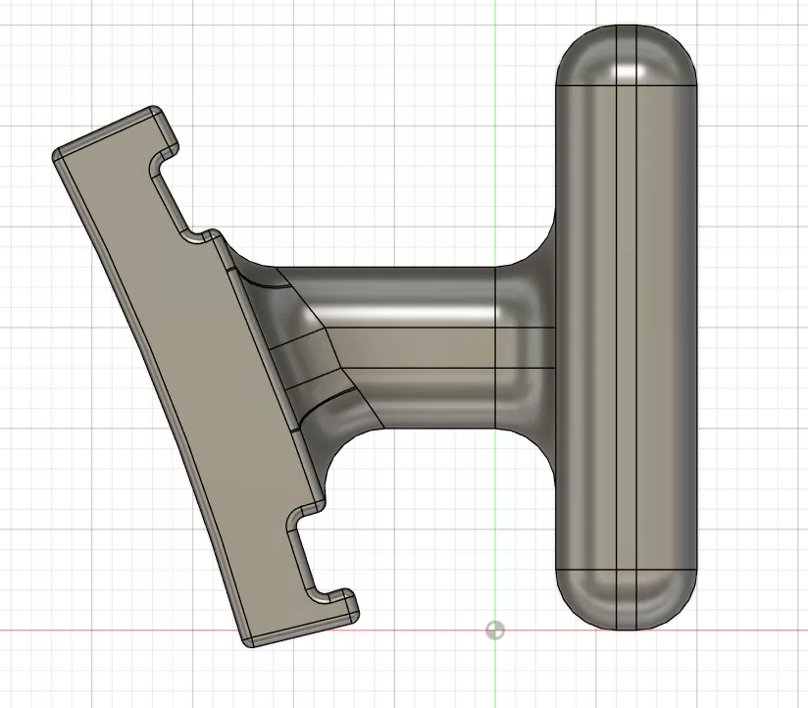Select the narrow center strip of the handle
The width and height of the screenshot is (808, 708).
pos(626,324)
